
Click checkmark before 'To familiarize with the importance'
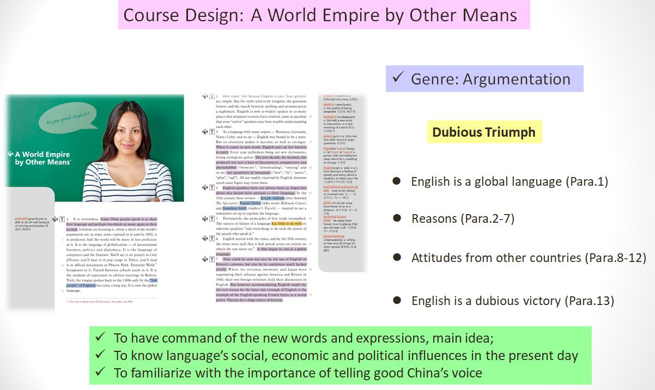click(100, 373)
